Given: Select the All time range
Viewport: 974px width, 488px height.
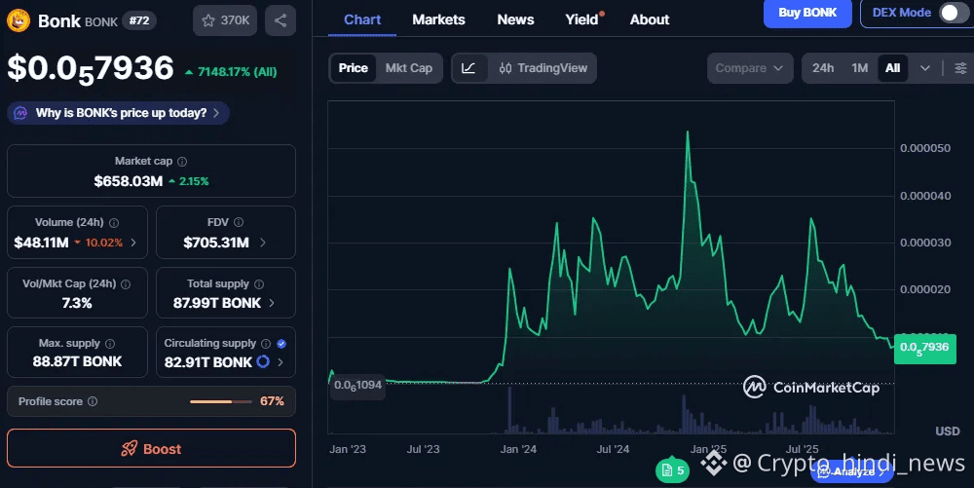Looking at the screenshot, I should [892, 68].
